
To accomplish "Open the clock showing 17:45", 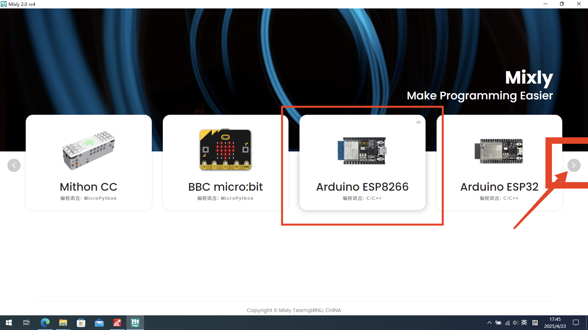I will [x=555, y=323].
